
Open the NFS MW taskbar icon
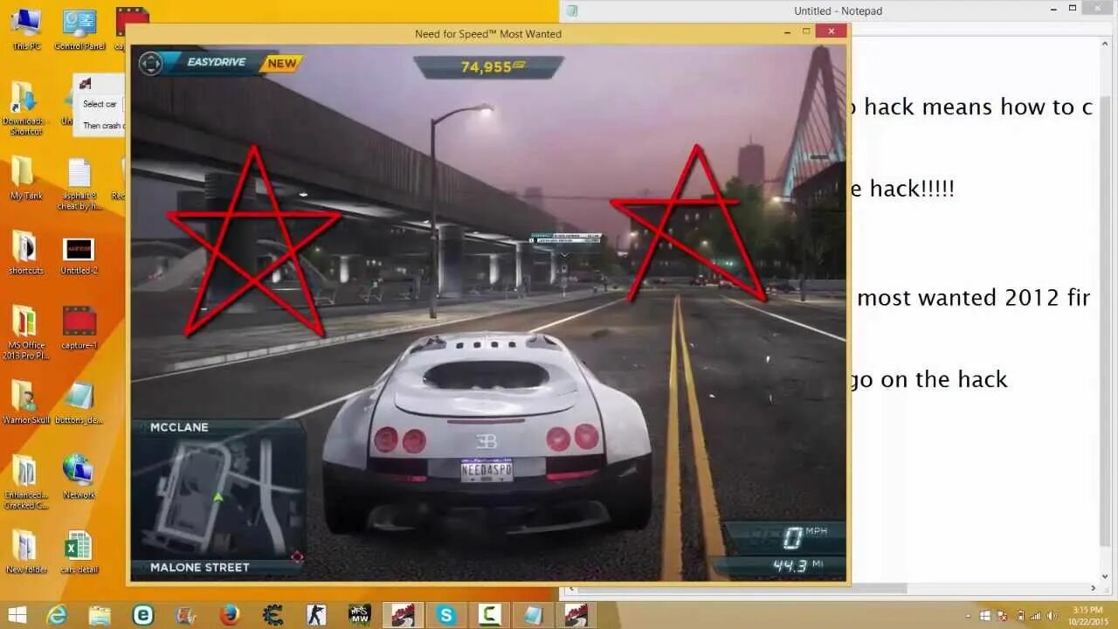tap(359, 615)
